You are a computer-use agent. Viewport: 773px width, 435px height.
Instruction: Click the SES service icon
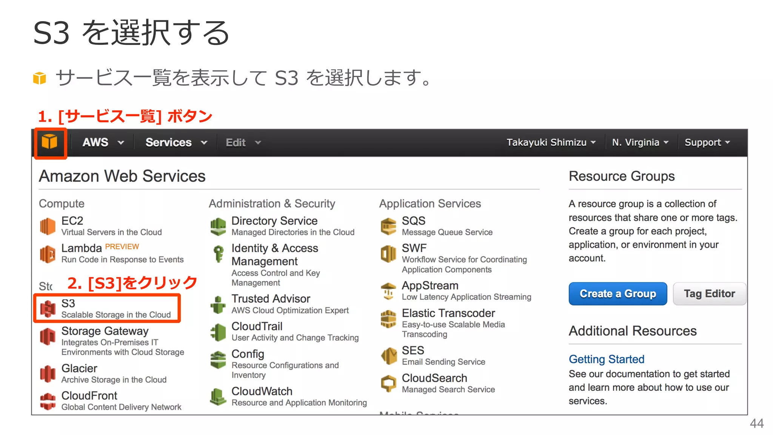click(388, 356)
